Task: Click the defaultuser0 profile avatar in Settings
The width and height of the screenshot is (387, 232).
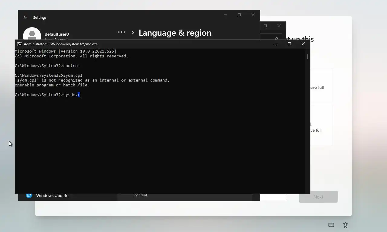Action: click(32, 34)
